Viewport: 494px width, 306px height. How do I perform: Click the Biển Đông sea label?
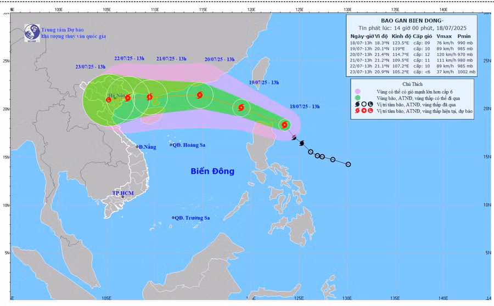point(212,171)
